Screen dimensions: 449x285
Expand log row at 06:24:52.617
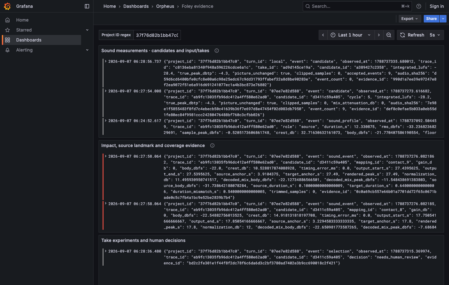pos(106,121)
